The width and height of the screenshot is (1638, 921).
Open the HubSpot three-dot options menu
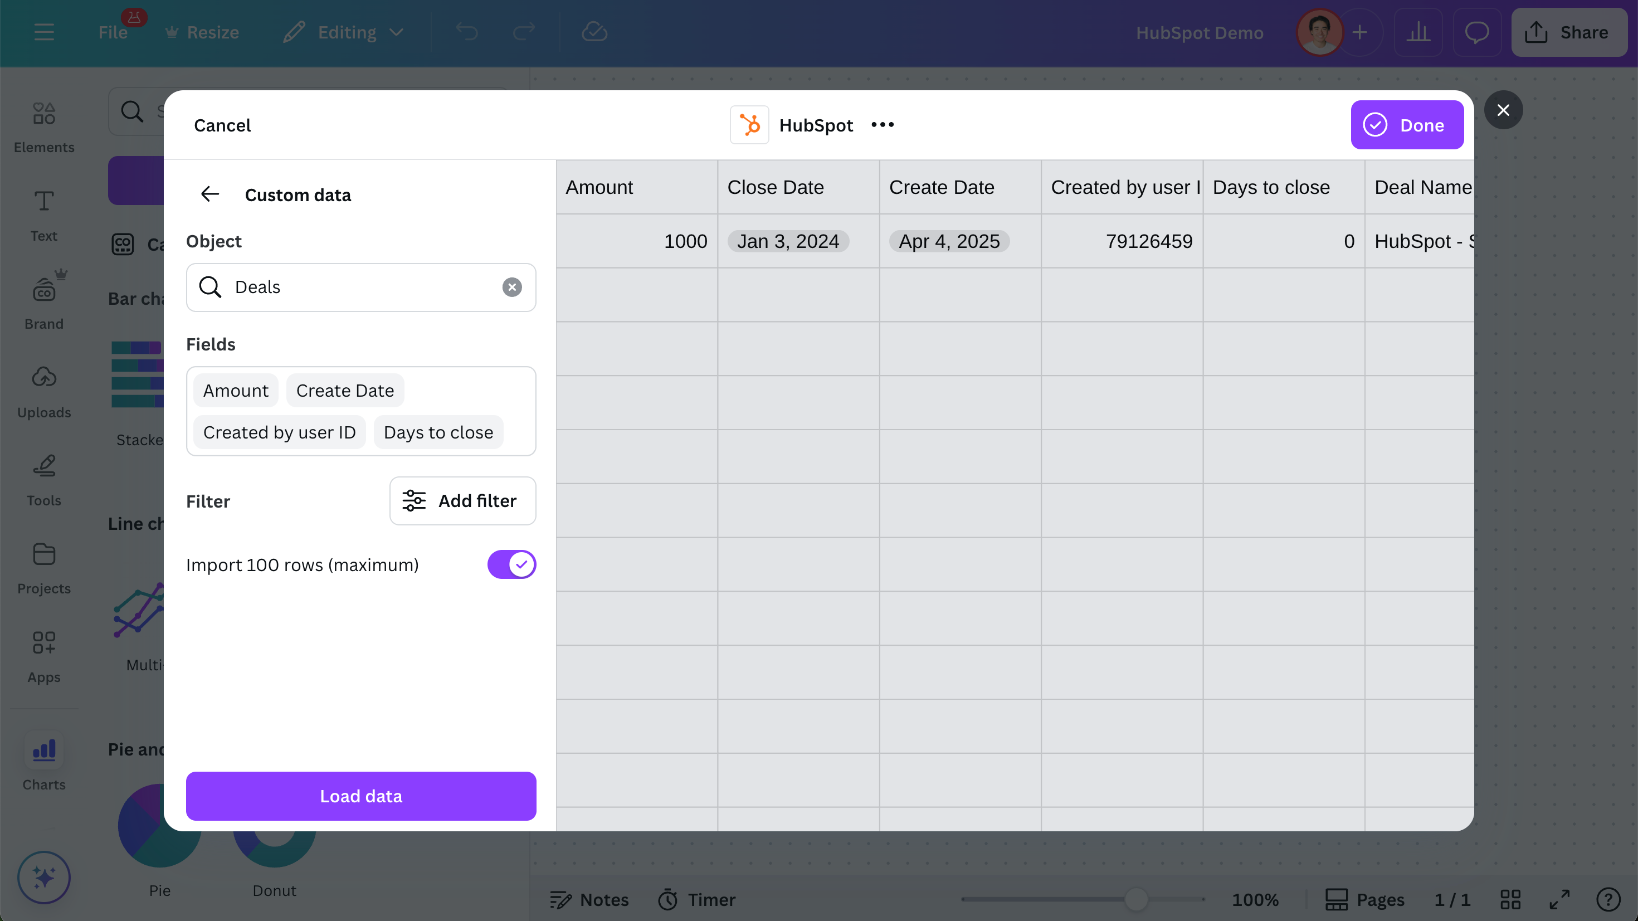point(883,125)
